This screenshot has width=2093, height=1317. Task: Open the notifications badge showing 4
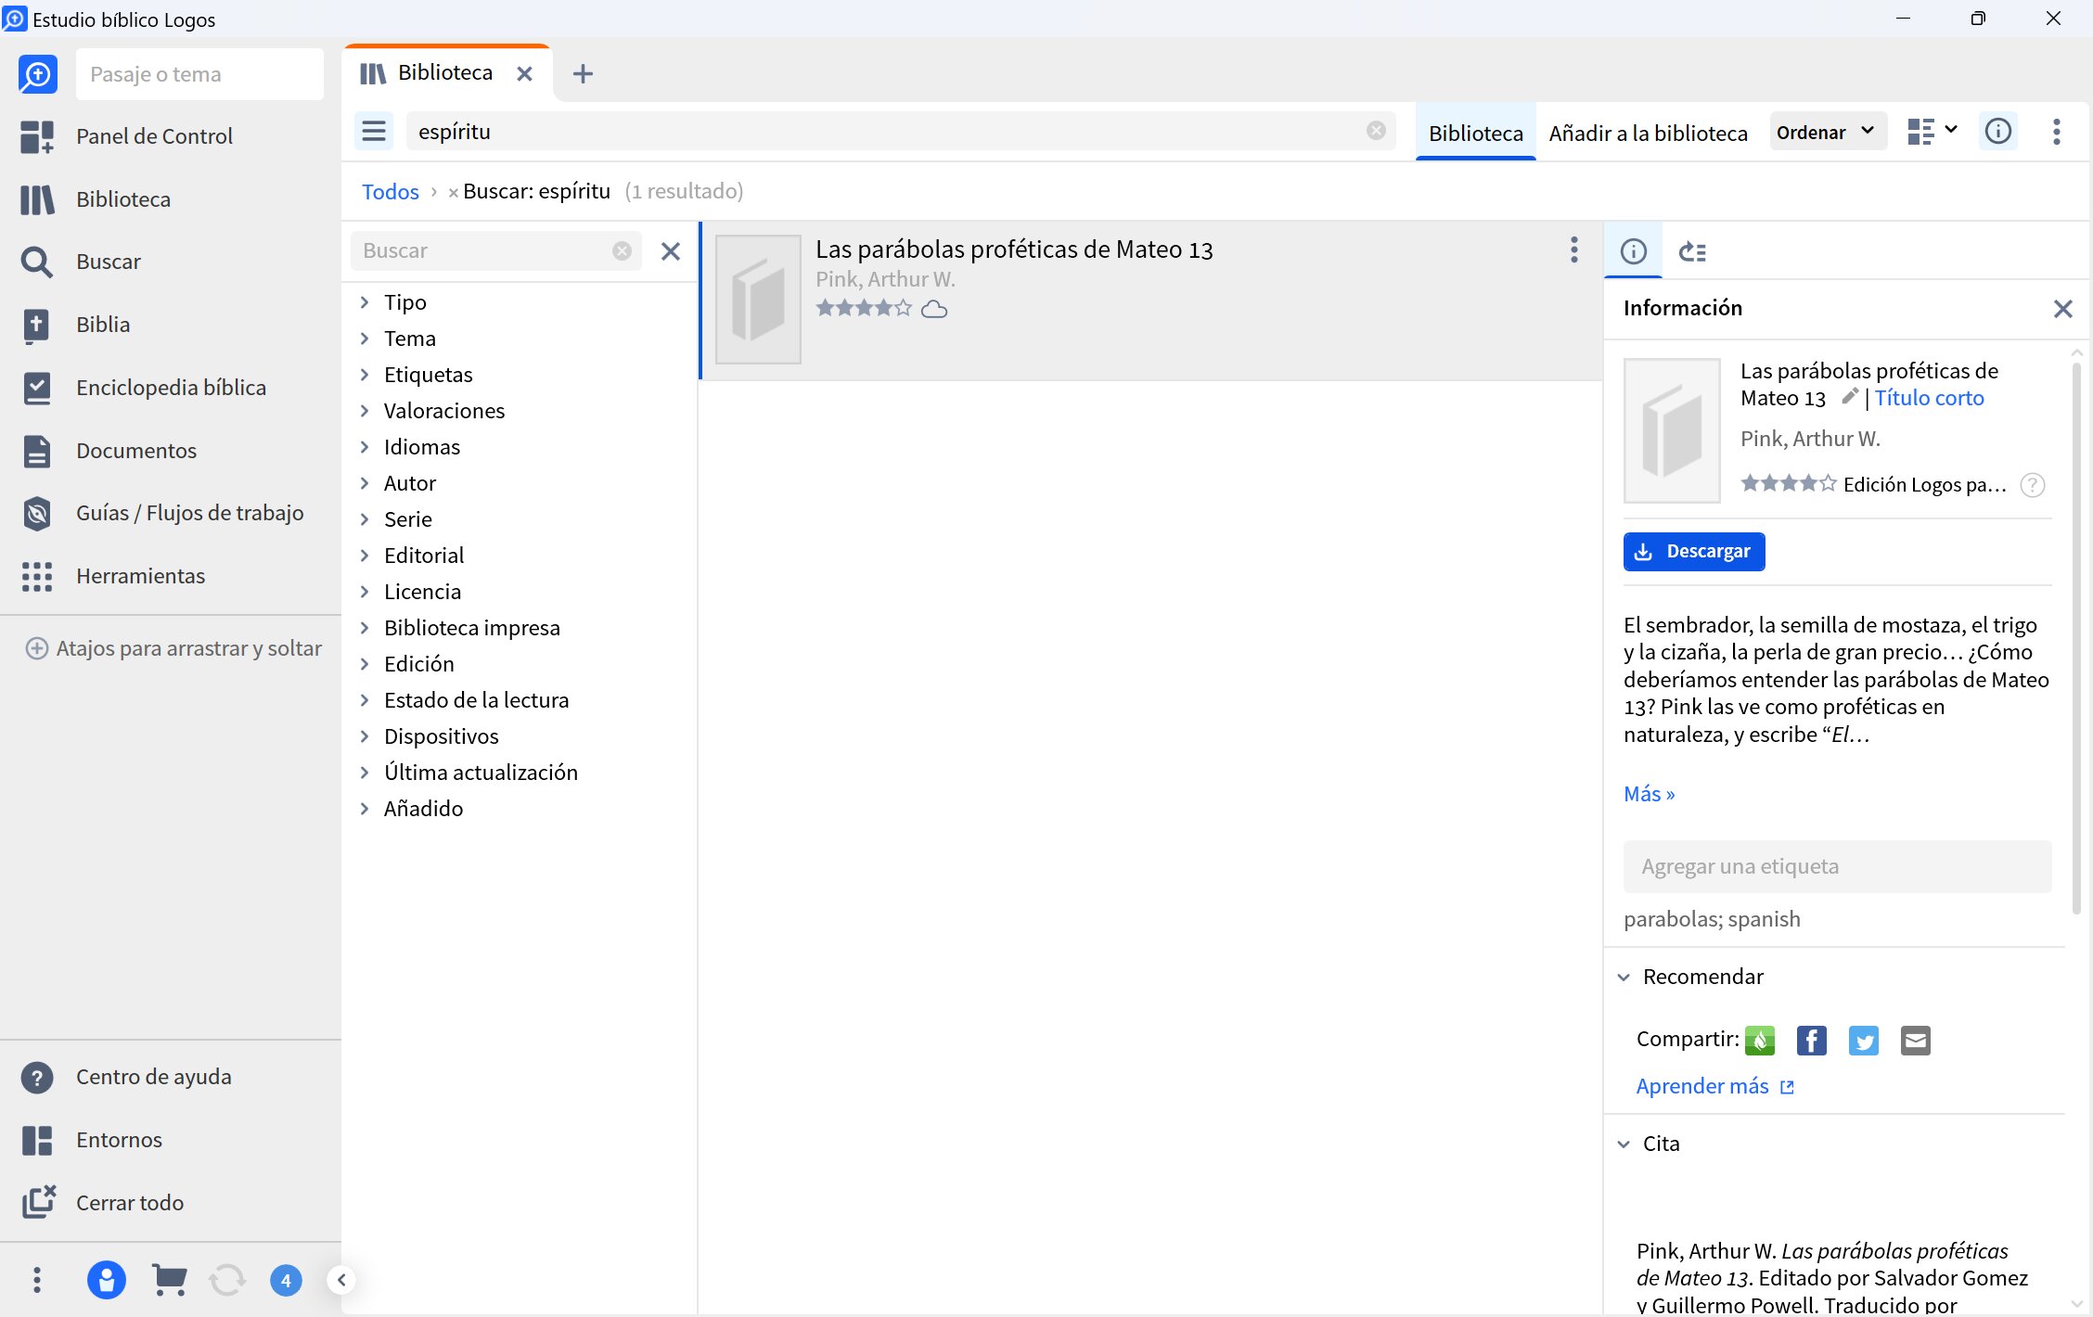(286, 1281)
